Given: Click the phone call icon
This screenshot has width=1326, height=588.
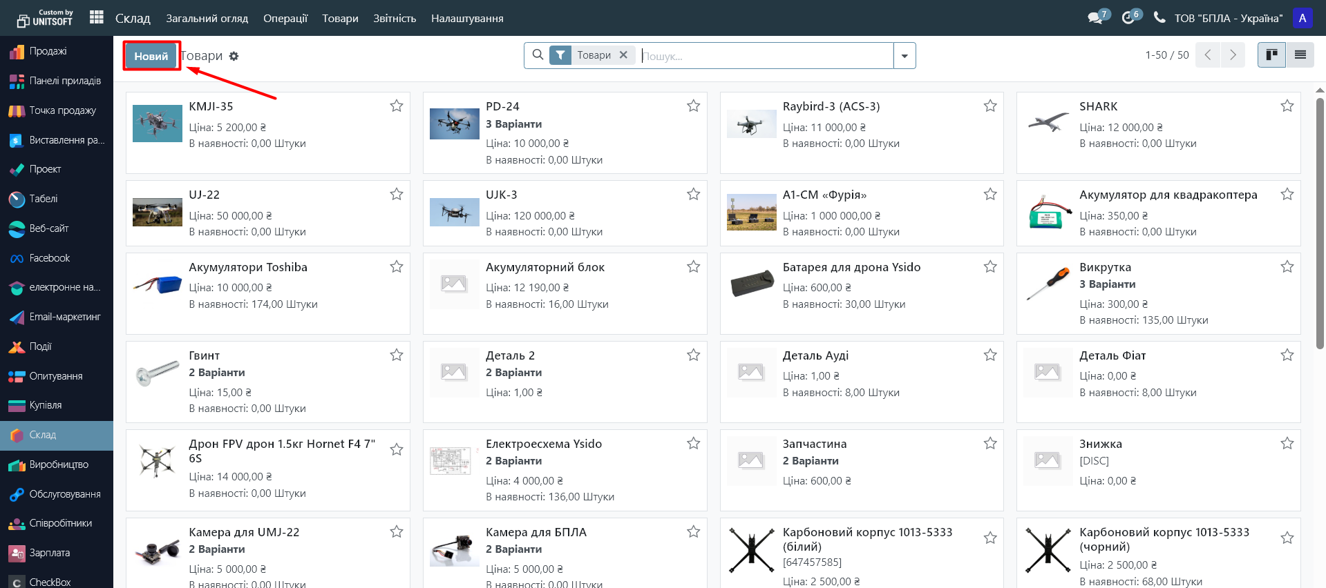Looking at the screenshot, I should pos(1159,18).
